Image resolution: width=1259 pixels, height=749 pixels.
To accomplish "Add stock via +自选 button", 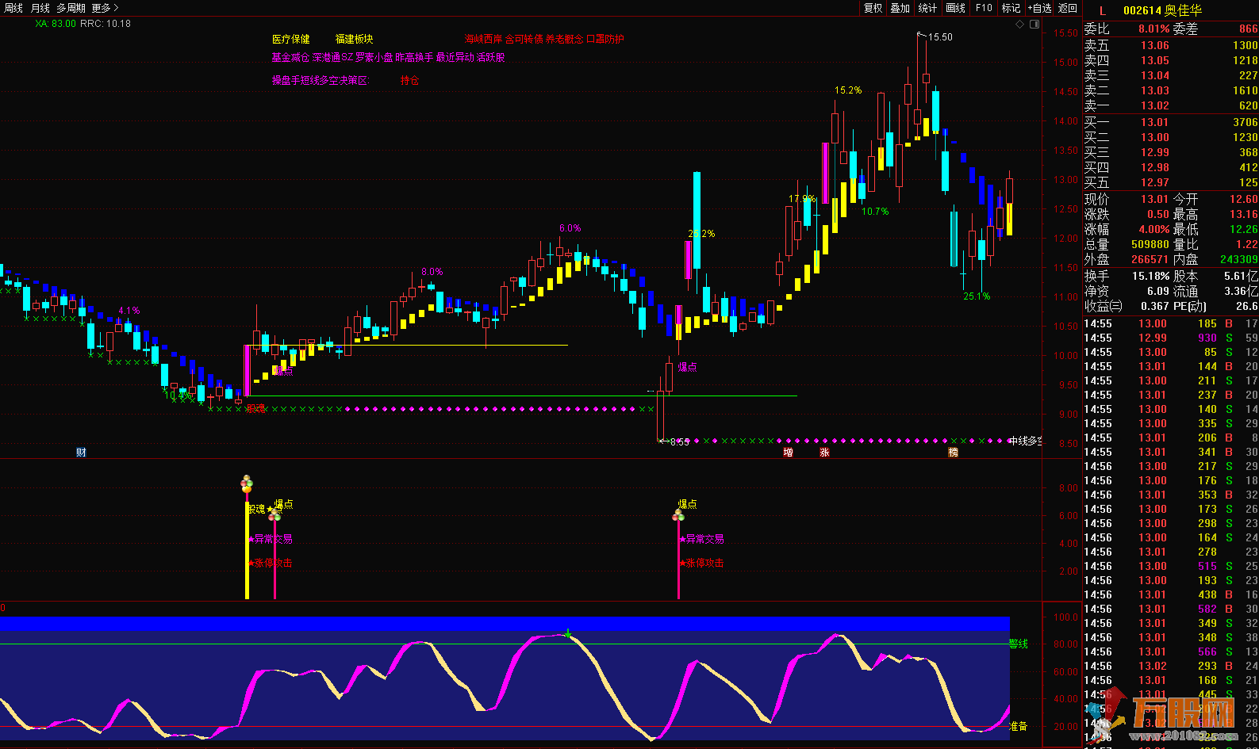I will [x=1039, y=8].
